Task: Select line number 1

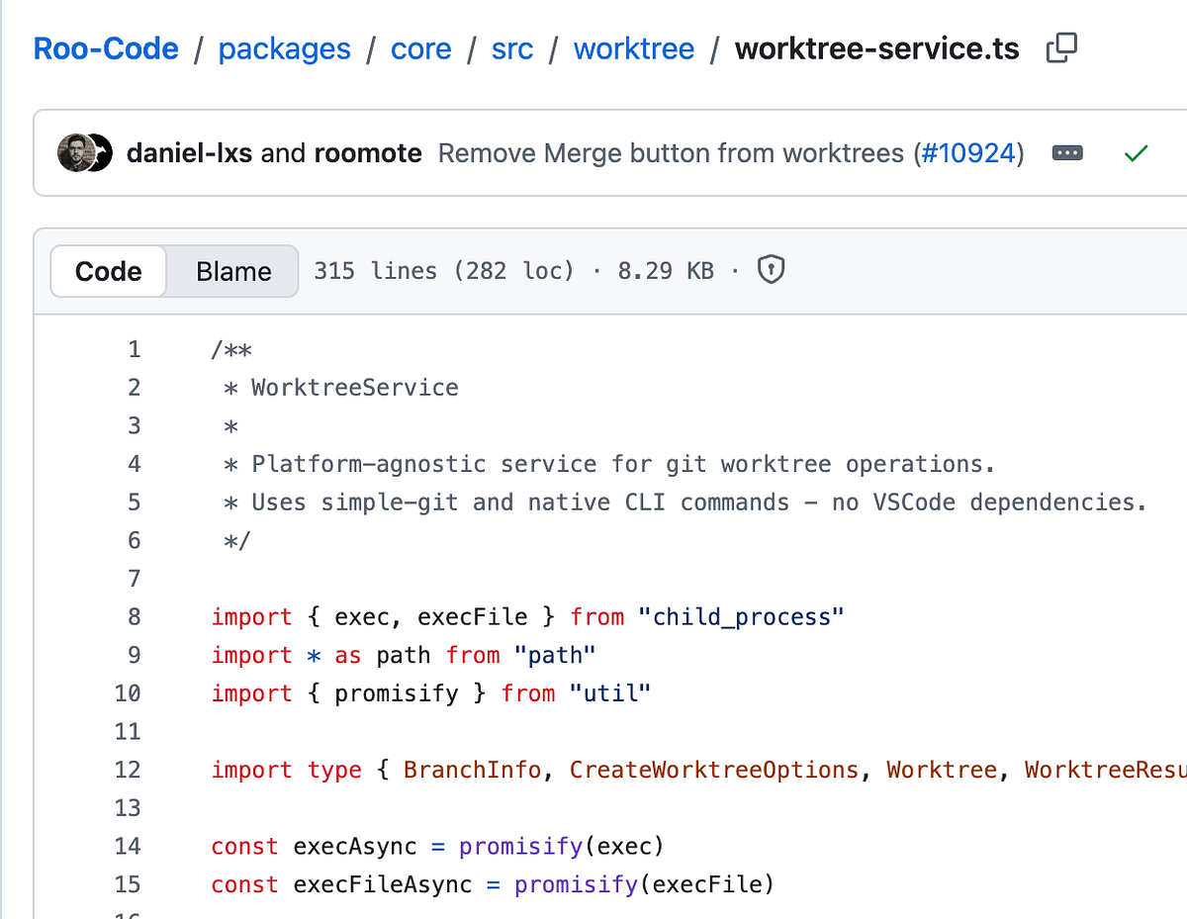Action: [x=134, y=349]
